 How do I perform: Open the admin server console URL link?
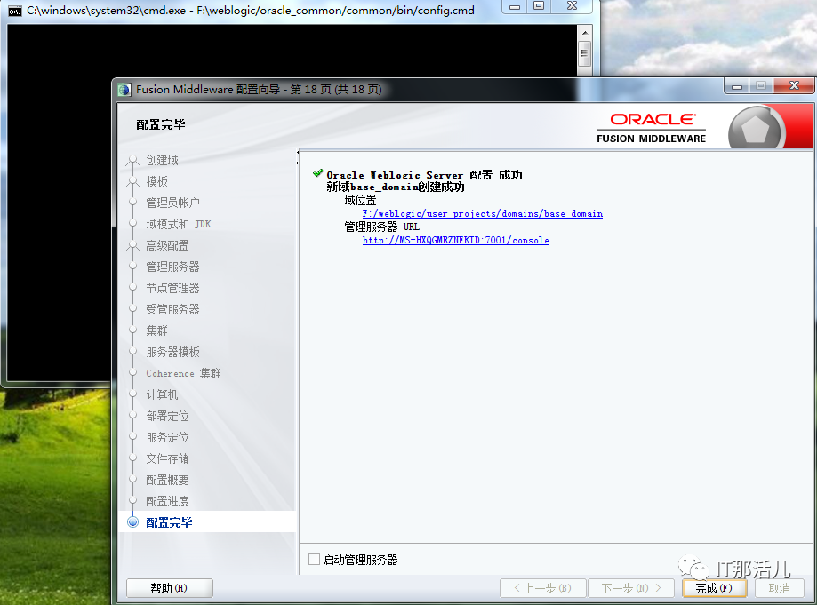456,240
